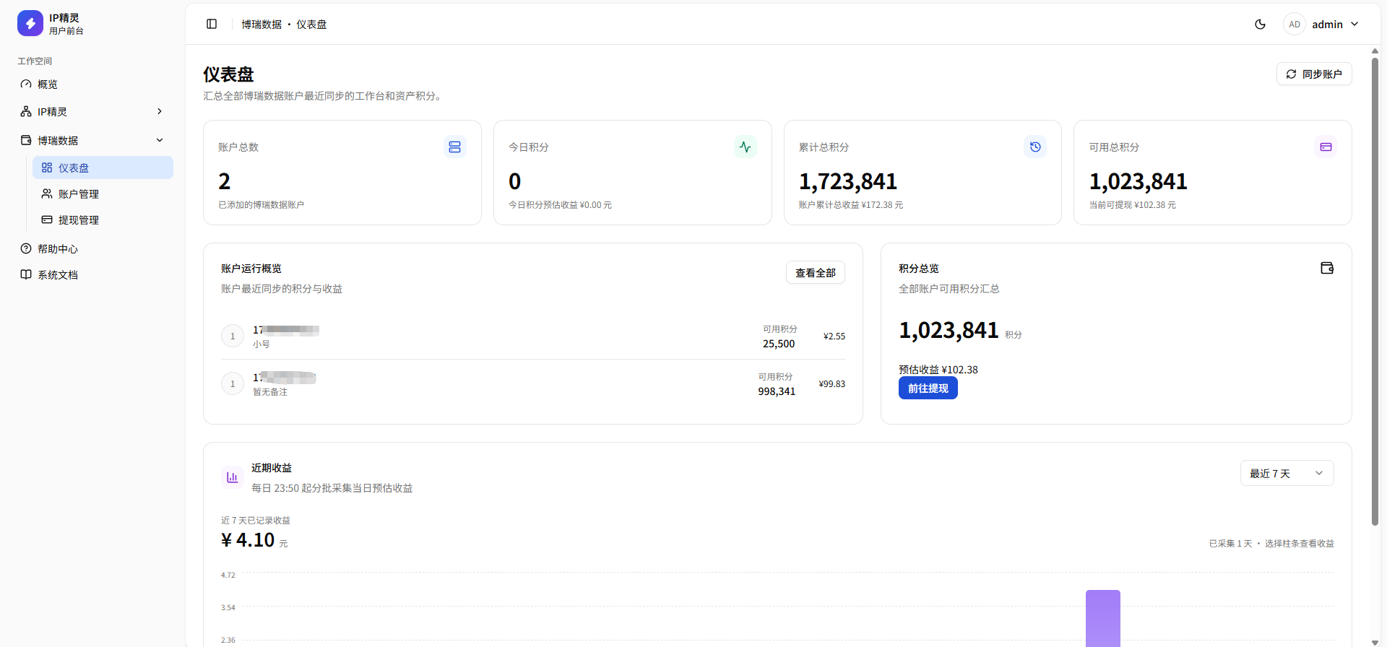Viewport: 1387px width, 647px height.
Task: Click the 前往提现 button
Action: tap(928, 388)
